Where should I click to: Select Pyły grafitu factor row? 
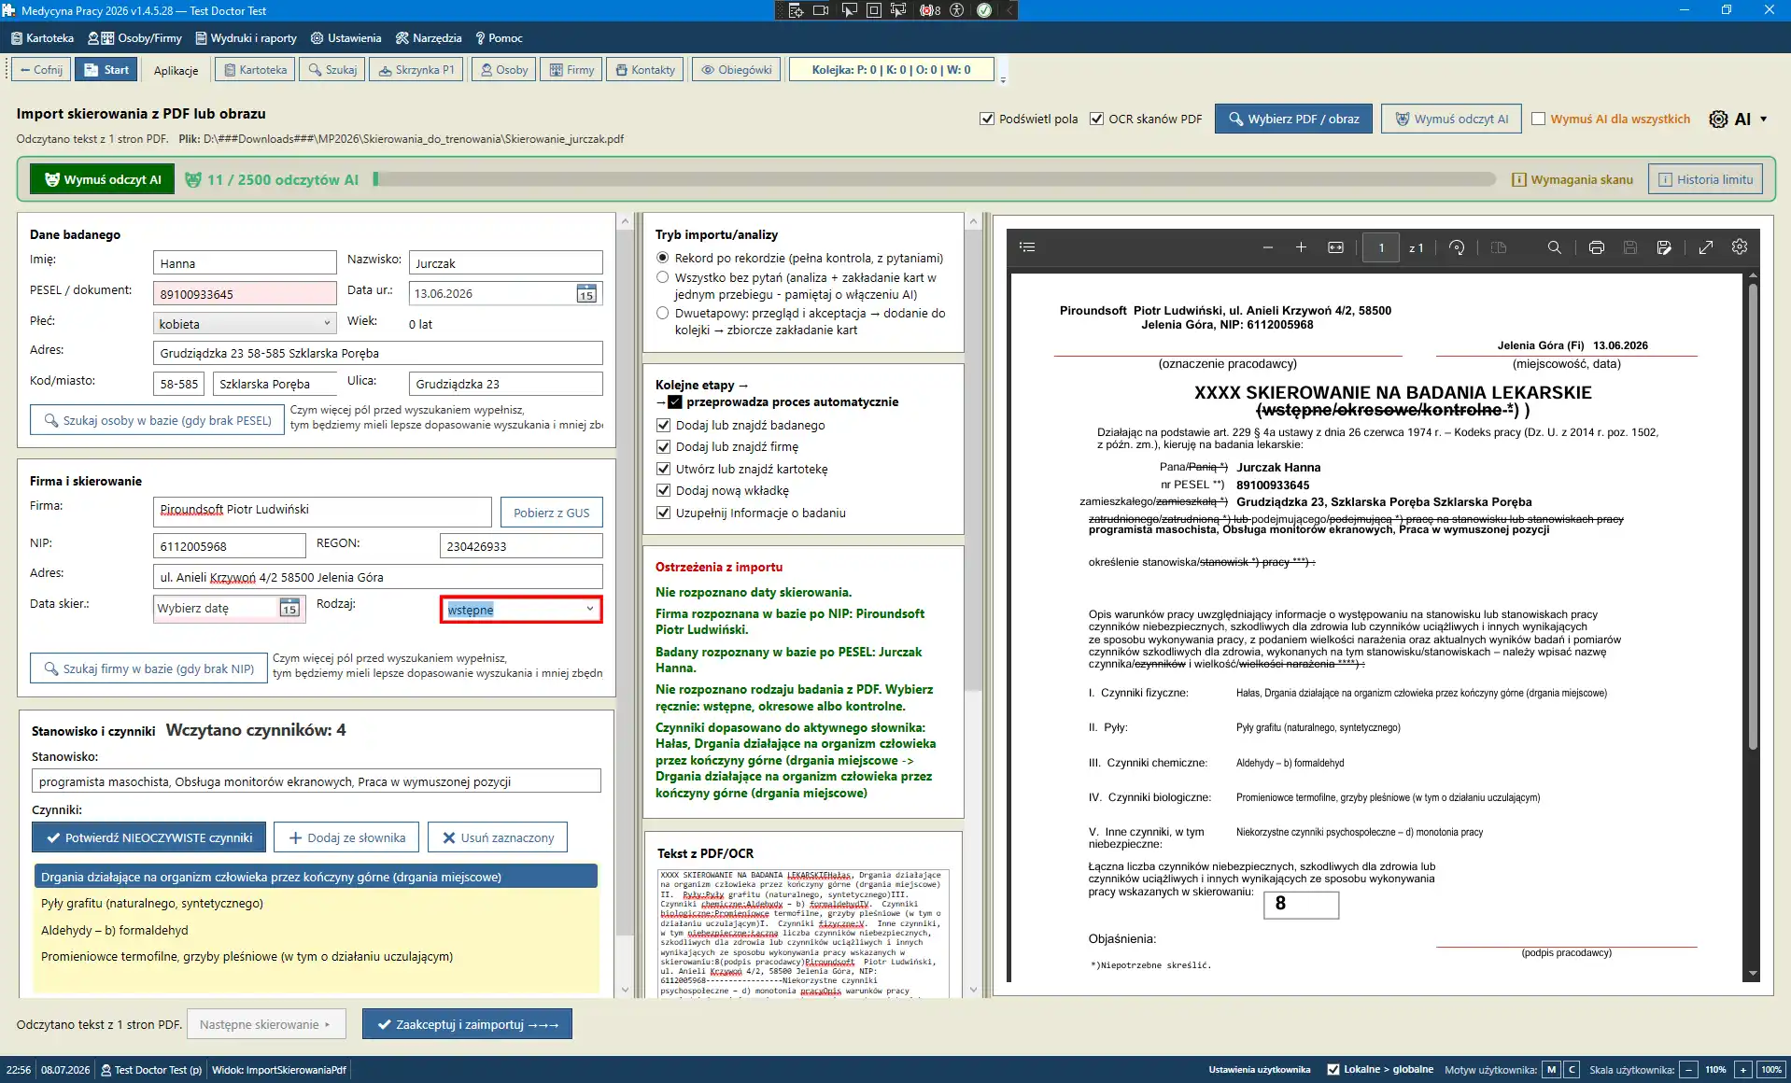pyautogui.click(x=316, y=904)
